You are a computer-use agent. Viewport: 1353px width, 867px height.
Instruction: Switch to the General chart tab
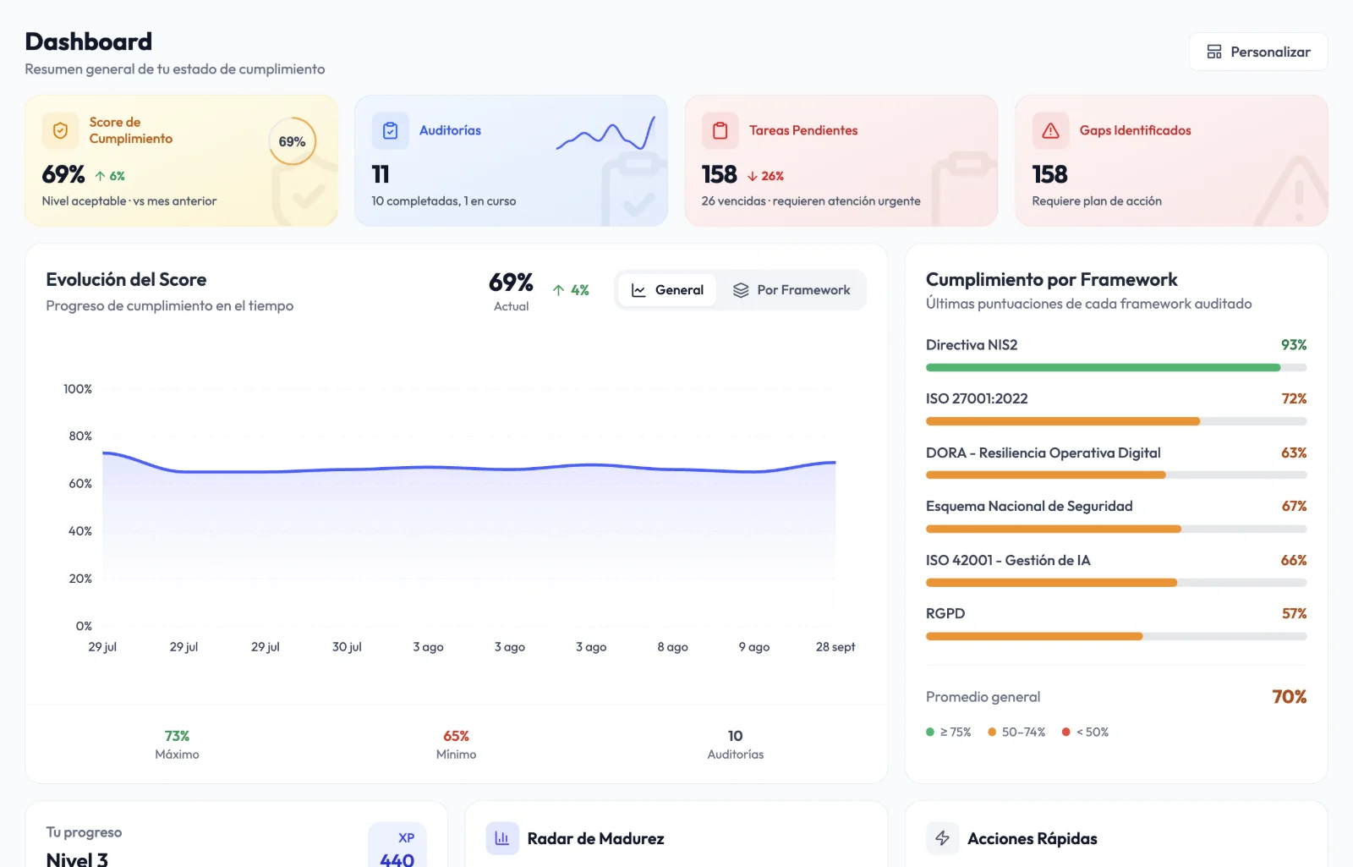click(x=667, y=290)
